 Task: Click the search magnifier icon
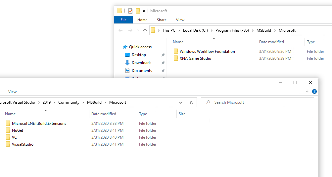208,102
